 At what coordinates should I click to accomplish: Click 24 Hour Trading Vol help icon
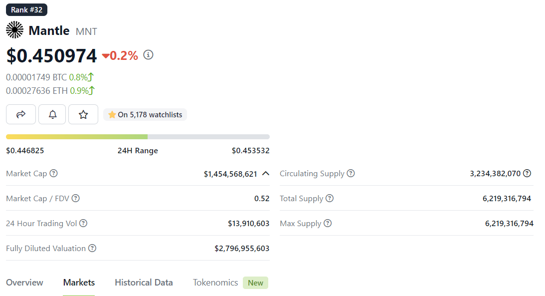point(83,223)
